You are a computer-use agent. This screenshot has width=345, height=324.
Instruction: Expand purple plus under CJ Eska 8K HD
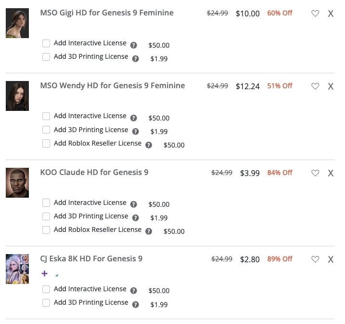coord(45,273)
